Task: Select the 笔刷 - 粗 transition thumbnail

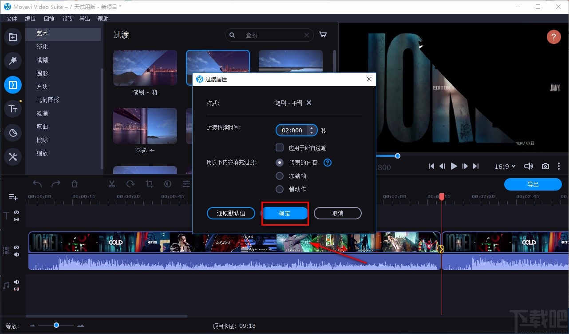Action: tap(145, 68)
